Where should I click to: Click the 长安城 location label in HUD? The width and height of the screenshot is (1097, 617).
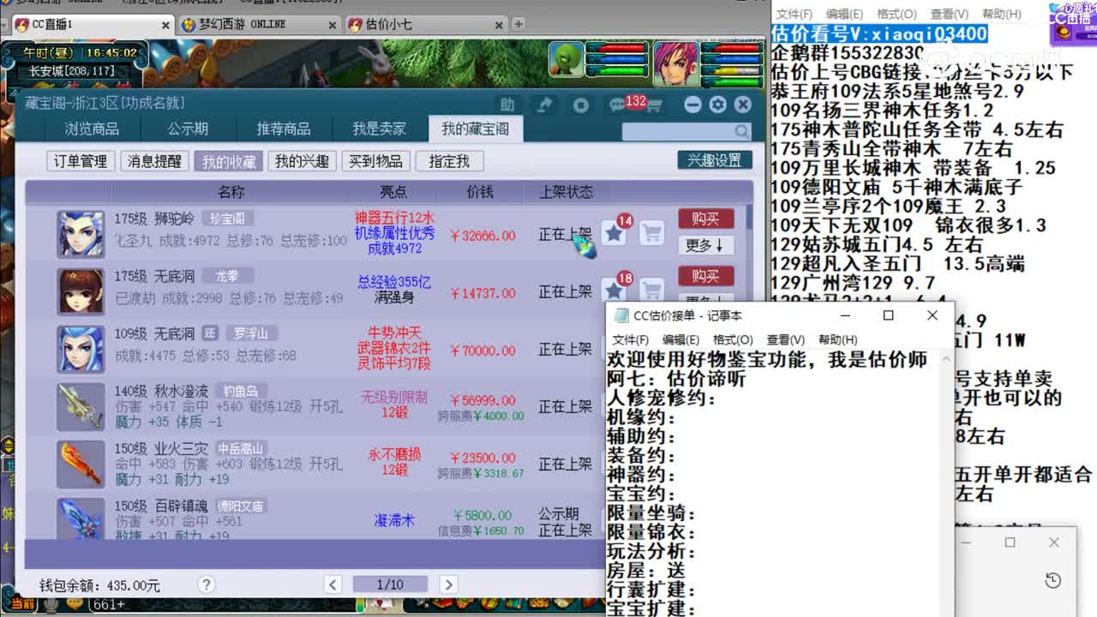click(x=70, y=71)
